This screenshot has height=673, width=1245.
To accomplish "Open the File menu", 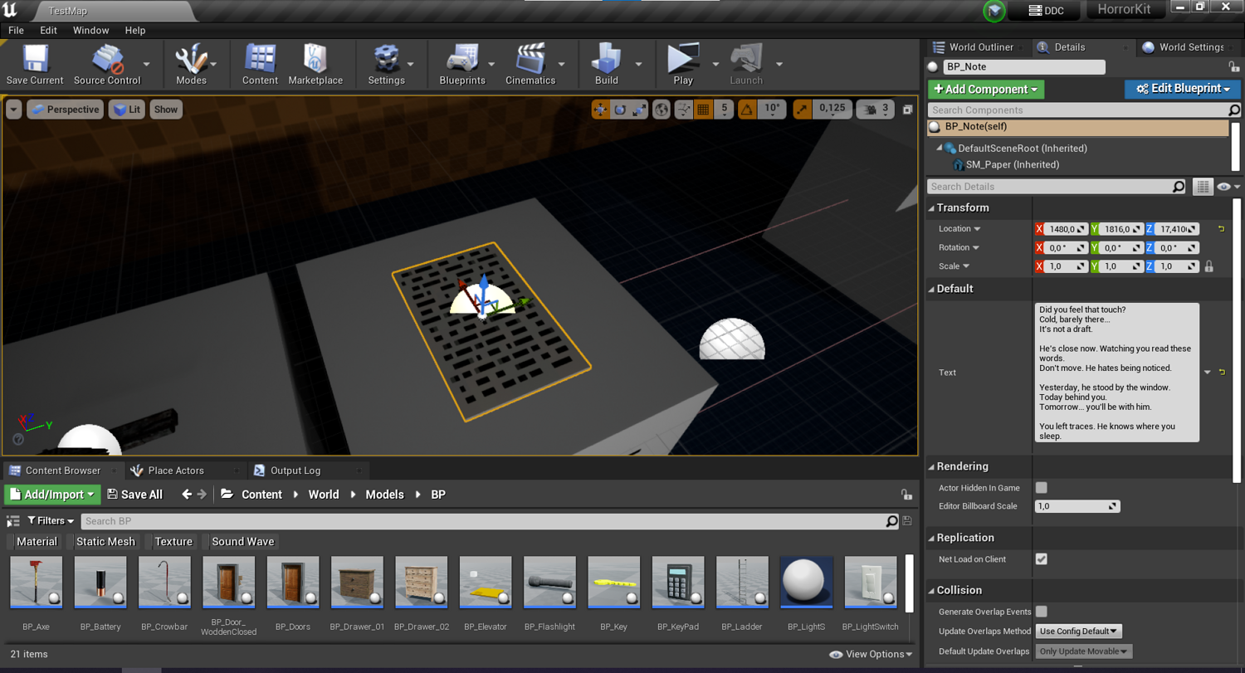I will (x=16, y=31).
